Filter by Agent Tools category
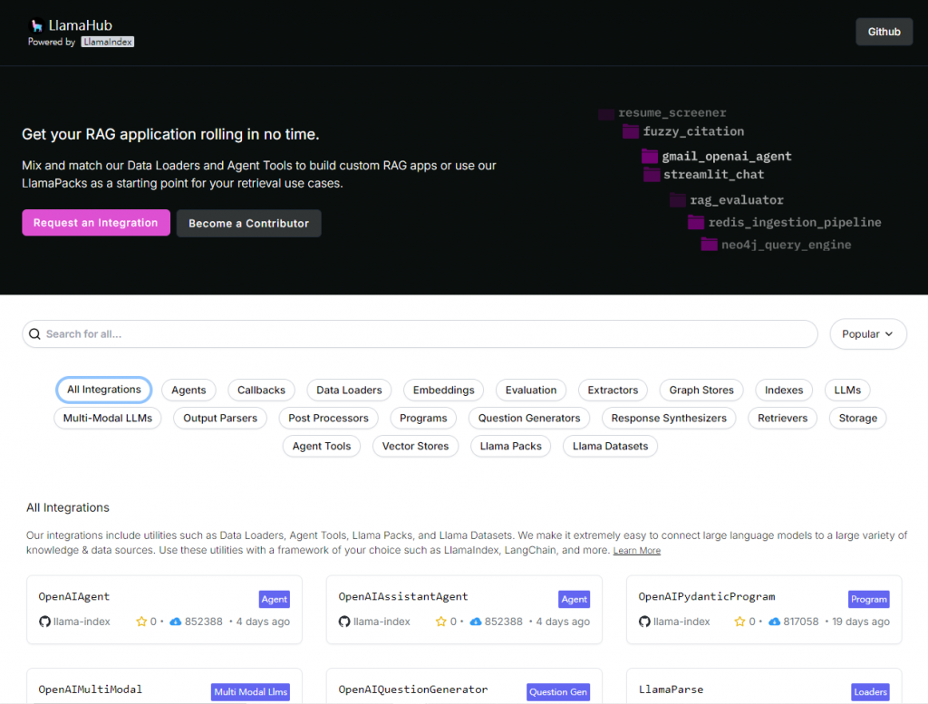 pos(322,446)
